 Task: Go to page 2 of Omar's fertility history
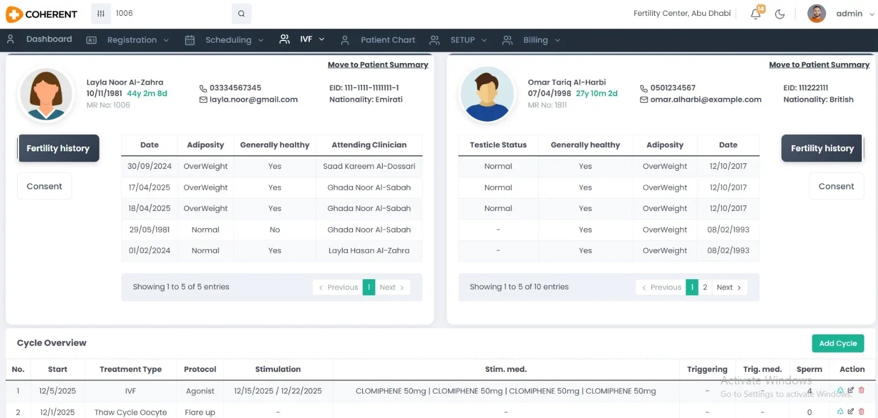tap(705, 287)
